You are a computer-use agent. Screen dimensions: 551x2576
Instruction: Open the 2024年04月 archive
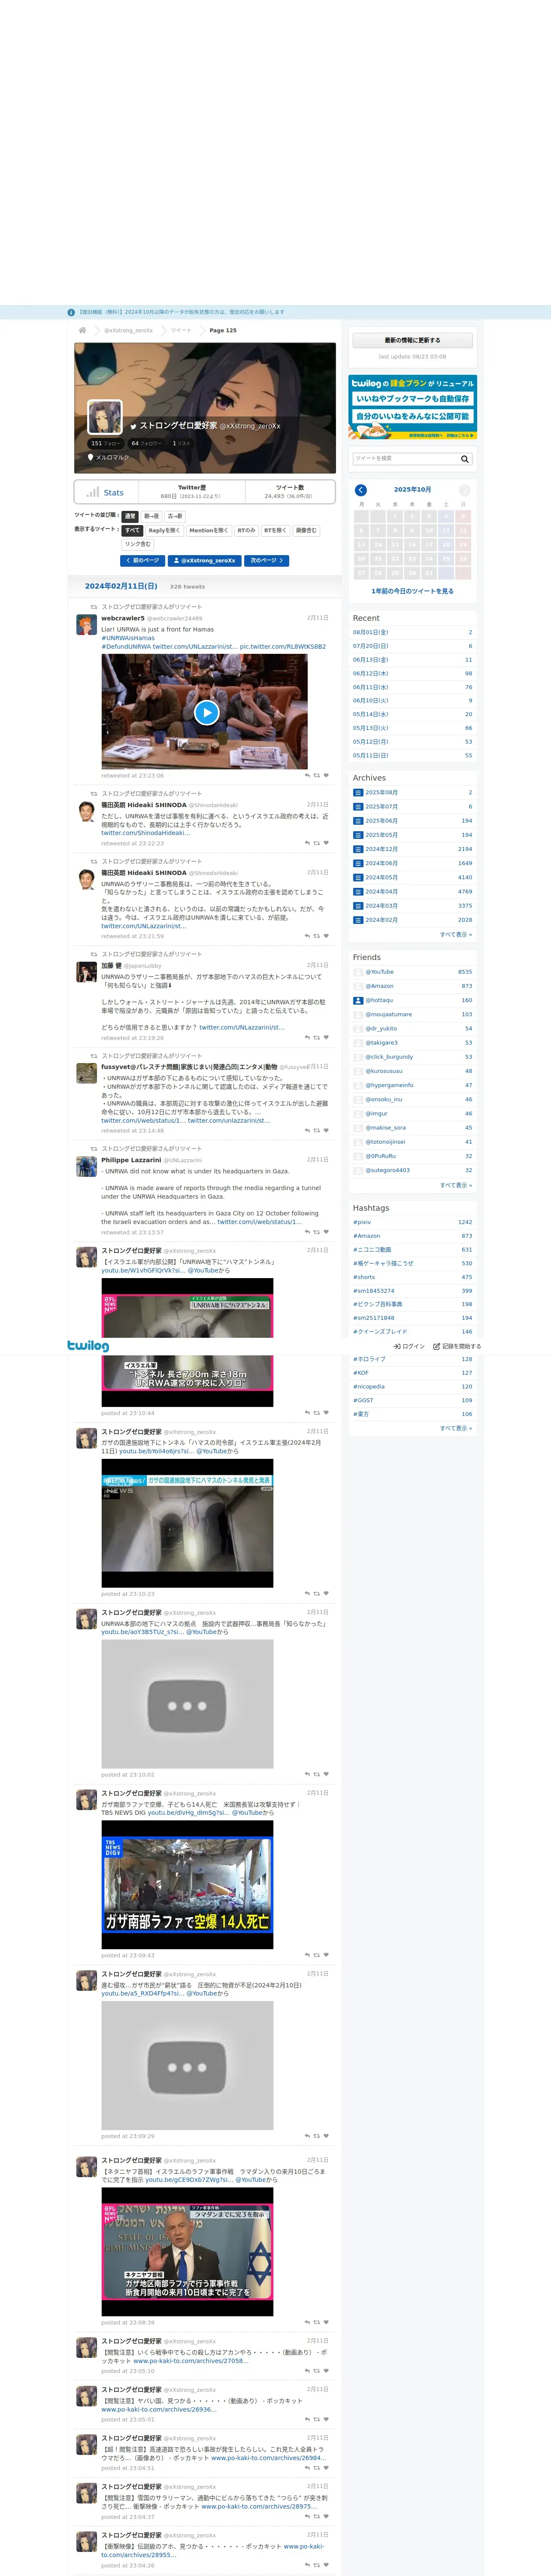381,892
